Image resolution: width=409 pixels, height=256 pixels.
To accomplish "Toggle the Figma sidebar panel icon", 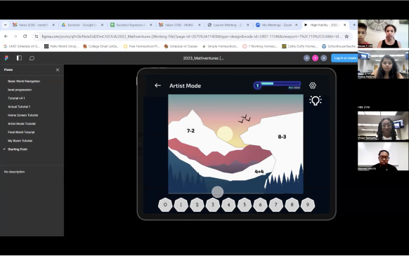I will point(19,58).
